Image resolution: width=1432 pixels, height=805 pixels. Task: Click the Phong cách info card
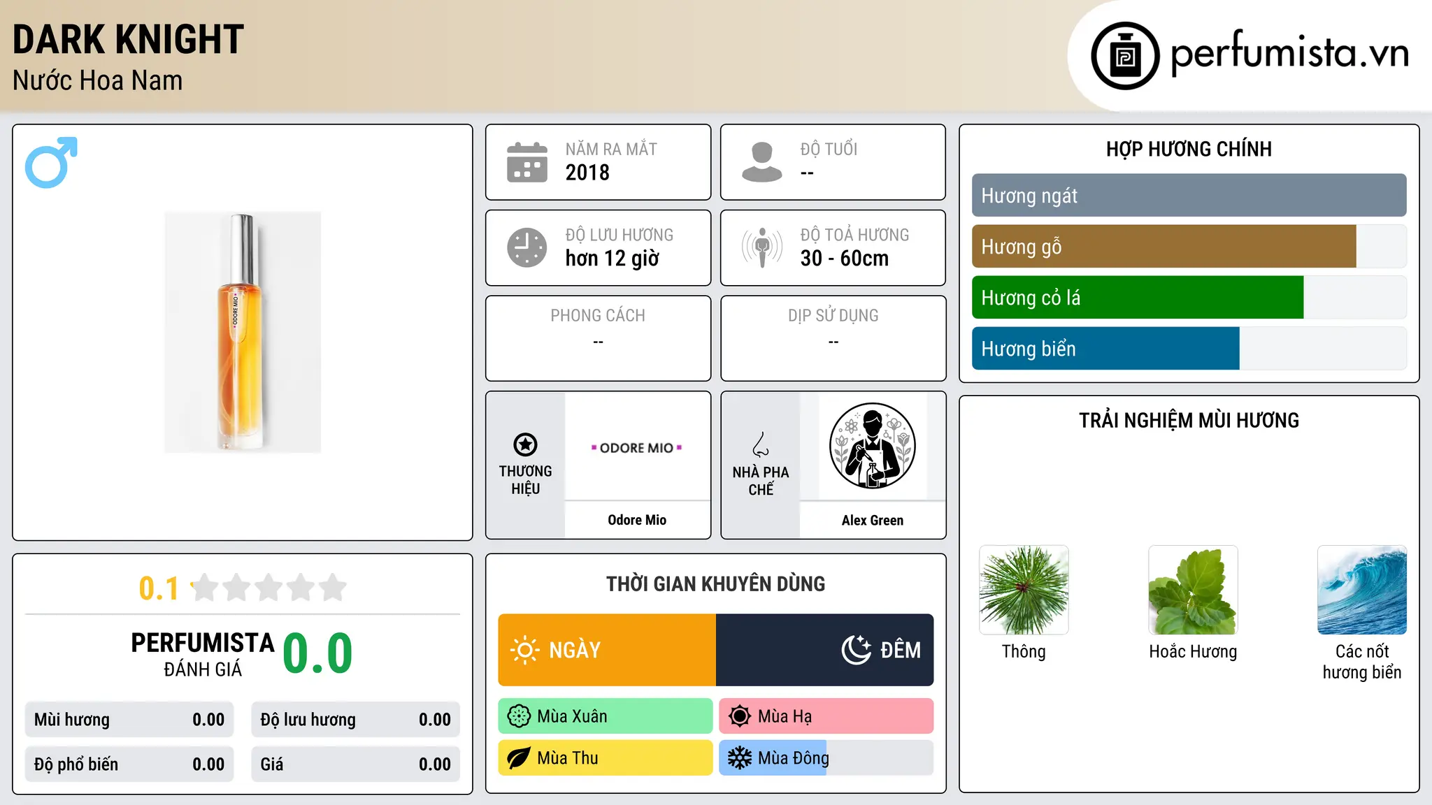click(598, 338)
